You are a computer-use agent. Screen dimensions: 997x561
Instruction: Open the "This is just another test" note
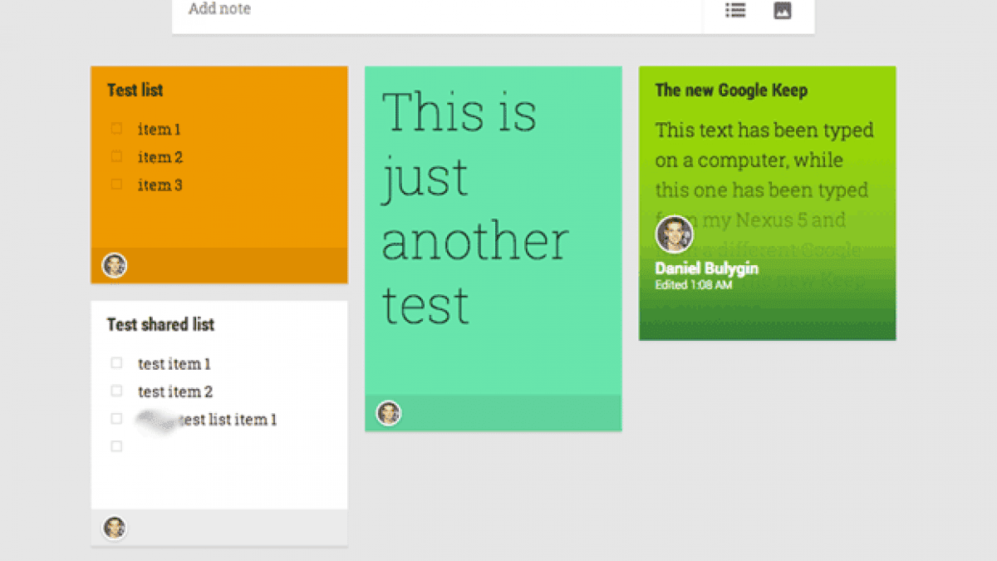click(x=475, y=208)
